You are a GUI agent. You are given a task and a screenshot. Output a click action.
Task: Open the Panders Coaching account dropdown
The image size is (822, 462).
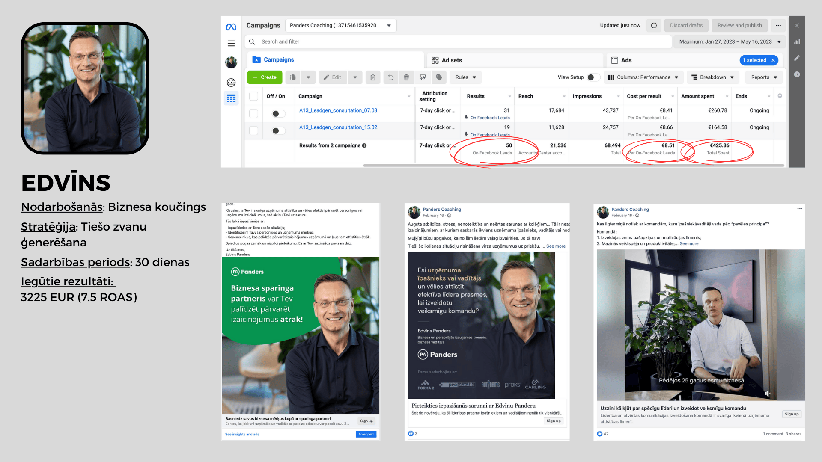[x=340, y=26]
